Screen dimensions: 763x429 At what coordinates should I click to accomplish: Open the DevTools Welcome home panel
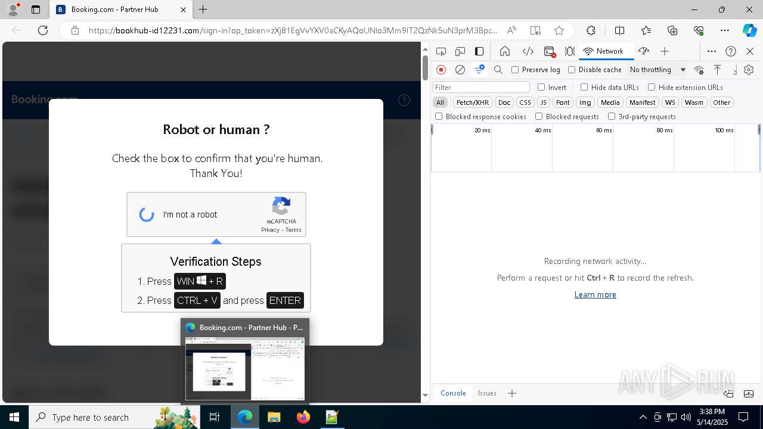point(505,51)
